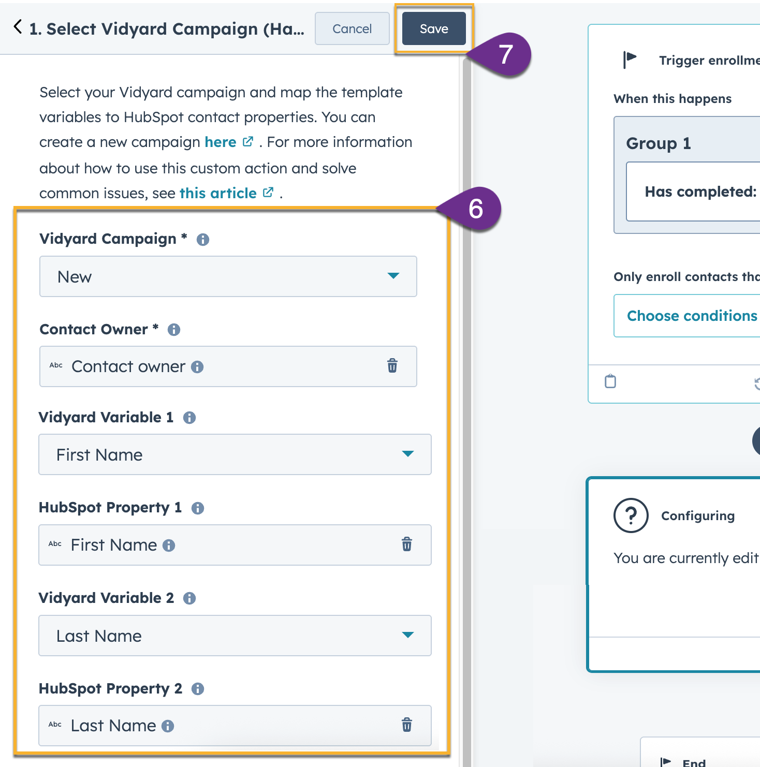Click Choose conditions for enrollment
760x767 pixels.
pyautogui.click(x=692, y=315)
